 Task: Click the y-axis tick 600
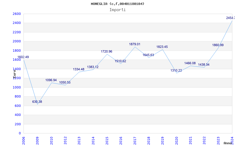pos(18,106)
